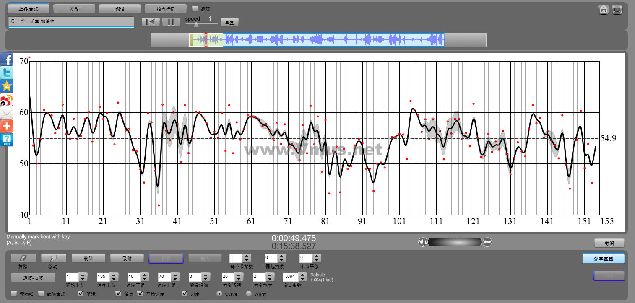Increase the 速度上限 tempo upper limit stepper
Viewport: 635px width, 303px height.
coord(175,275)
